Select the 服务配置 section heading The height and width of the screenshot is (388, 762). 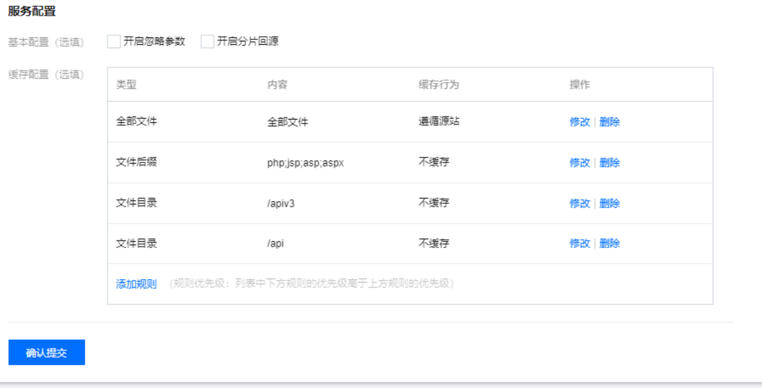point(31,12)
